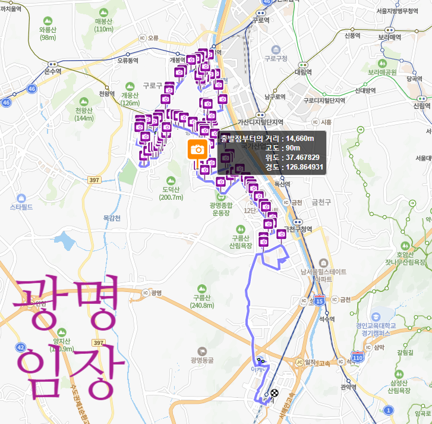Click the 오류 IC badge
Screen dimensions: 432x424
point(142,38)
